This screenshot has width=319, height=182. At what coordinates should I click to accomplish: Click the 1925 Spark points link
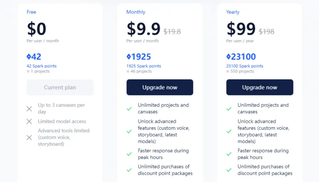144,66
